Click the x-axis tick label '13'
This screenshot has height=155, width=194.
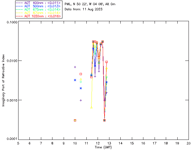click(109, 143)
